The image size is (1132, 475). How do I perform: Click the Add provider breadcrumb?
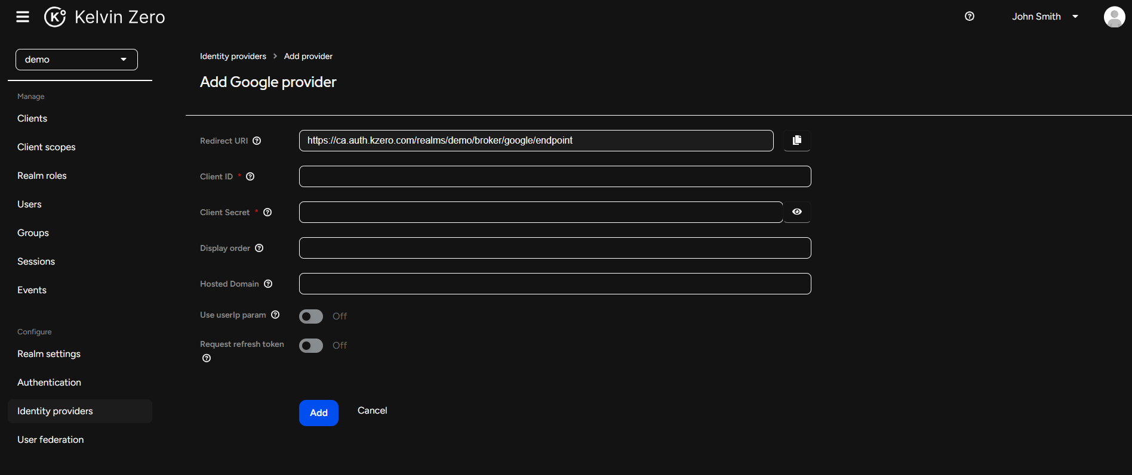tap(308, 56)
